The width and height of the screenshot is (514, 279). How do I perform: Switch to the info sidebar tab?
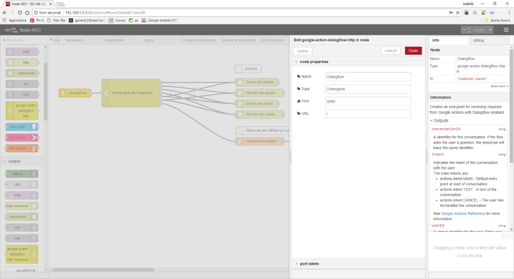tap(448, 41)
